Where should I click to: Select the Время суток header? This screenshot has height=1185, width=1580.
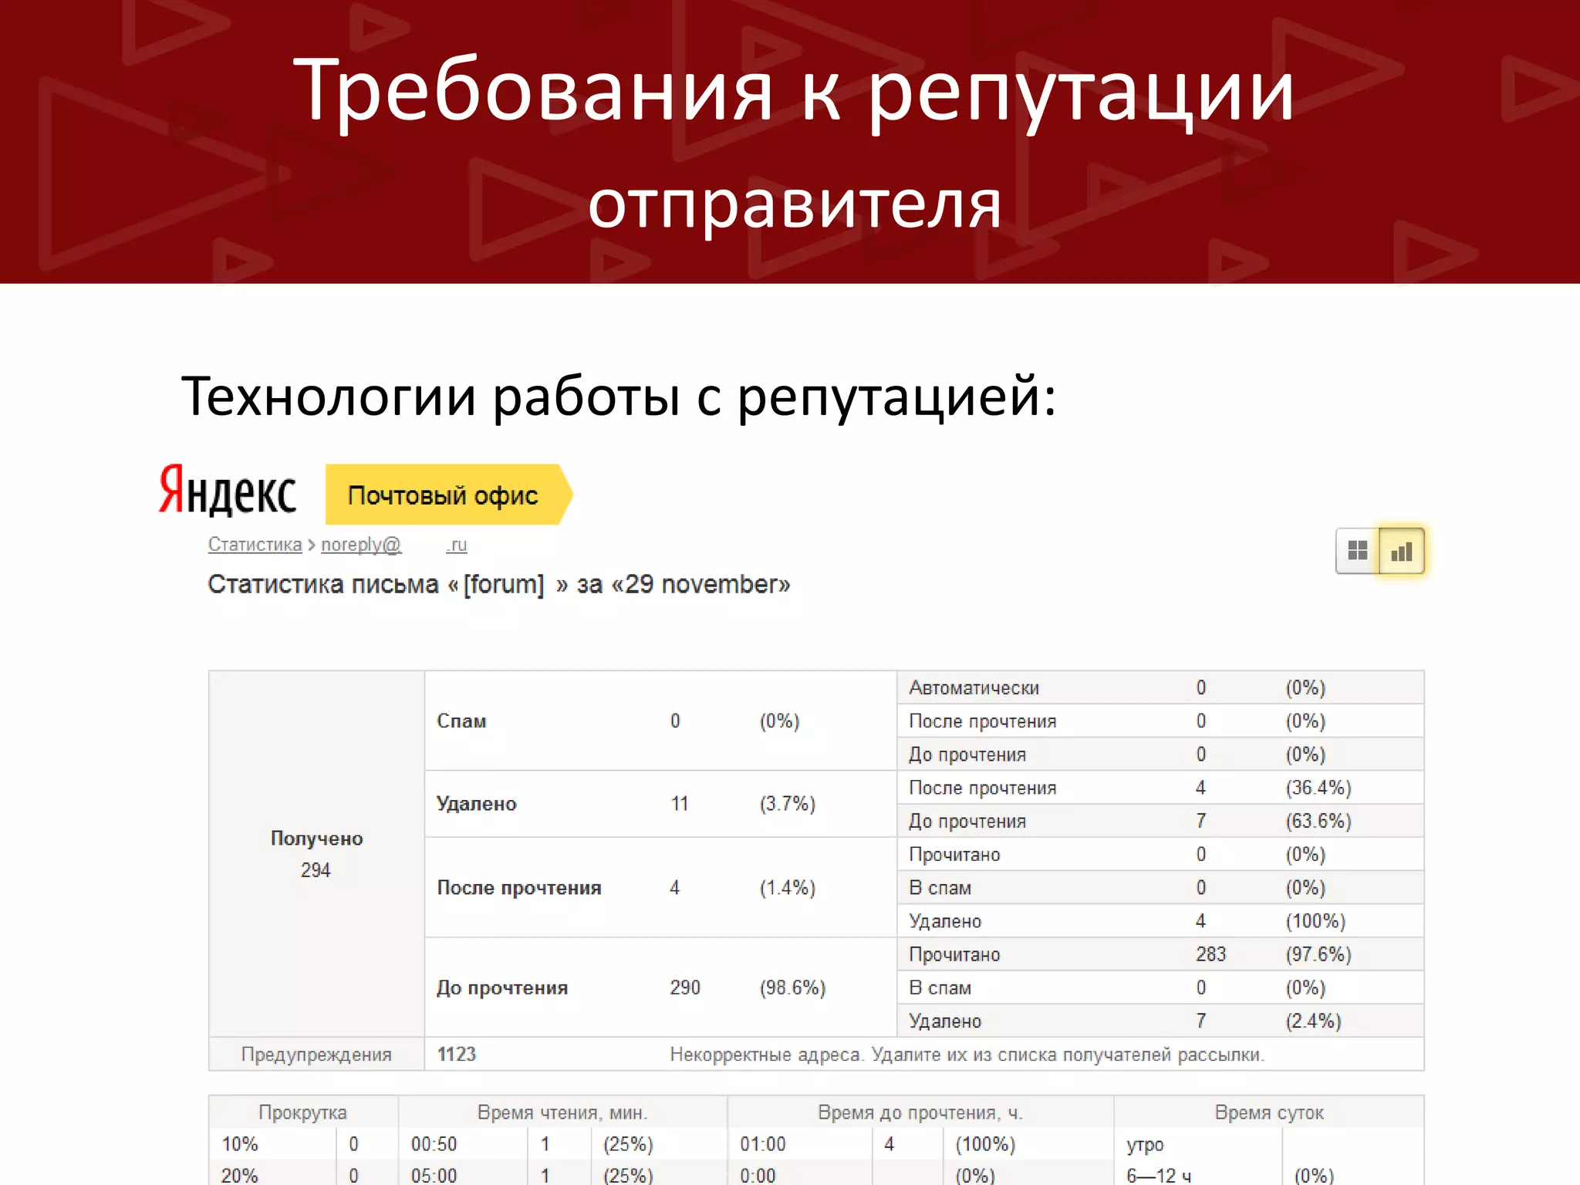coord(1269,1112)
